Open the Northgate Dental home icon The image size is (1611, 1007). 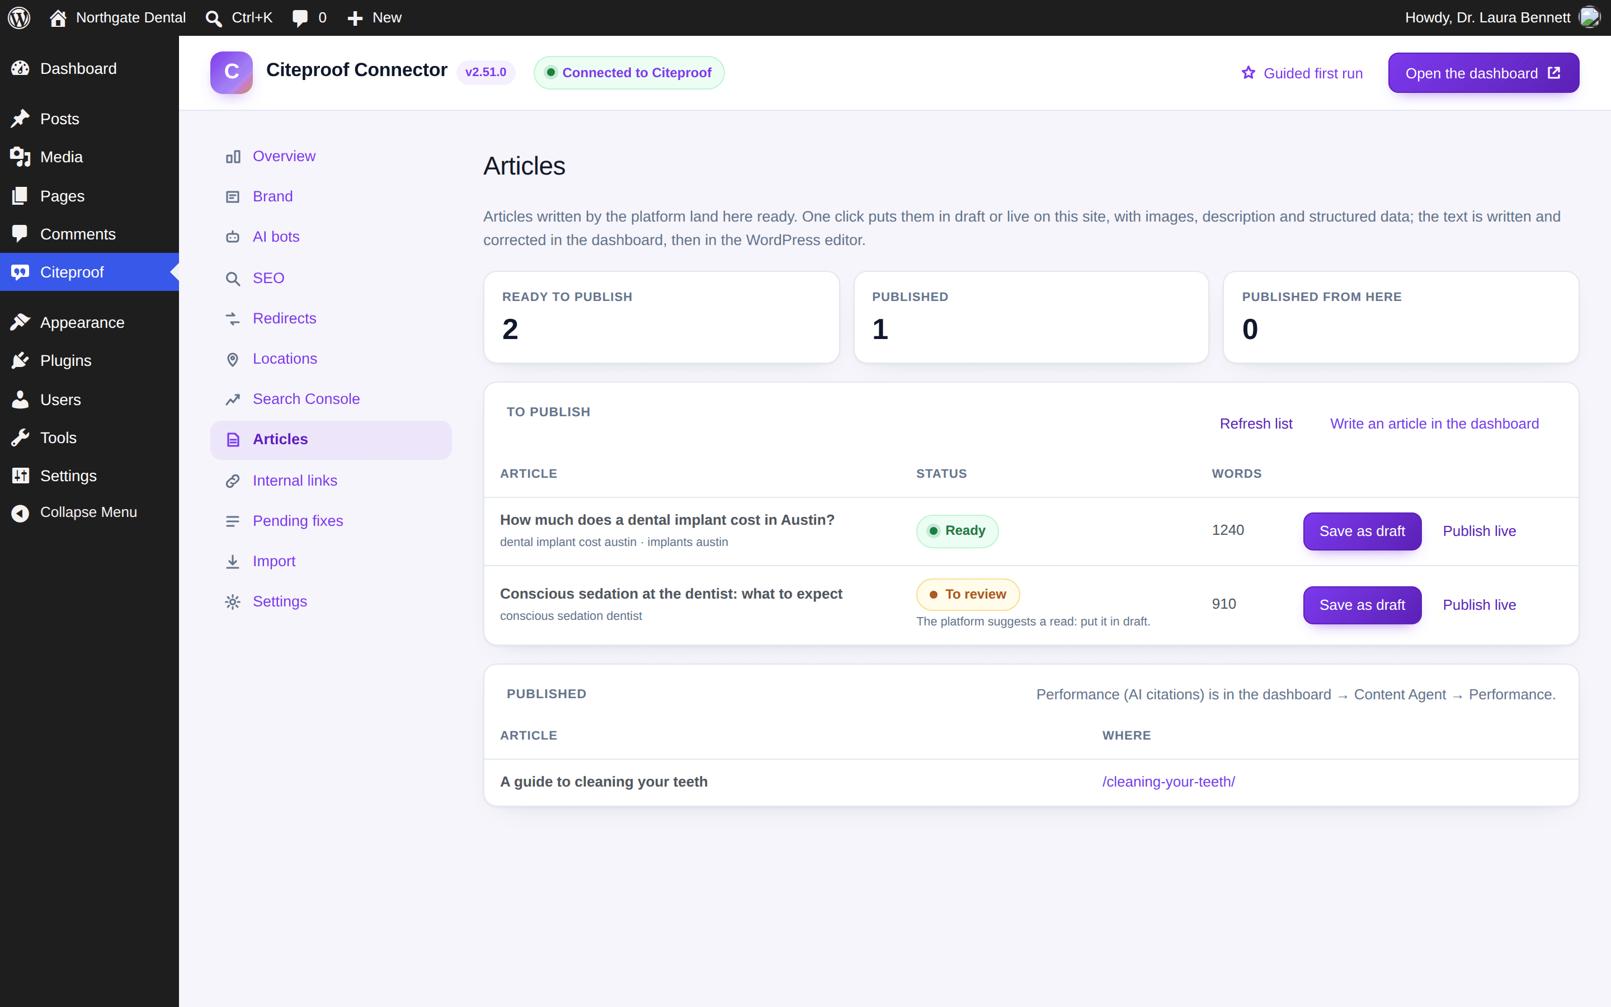click(x=58, y=18)
